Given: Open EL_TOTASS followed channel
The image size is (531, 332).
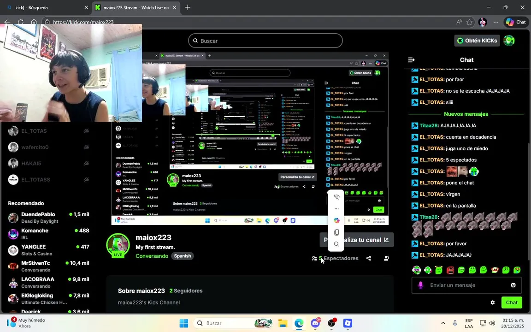Looking at the screenshot, I should coord(48,179).
